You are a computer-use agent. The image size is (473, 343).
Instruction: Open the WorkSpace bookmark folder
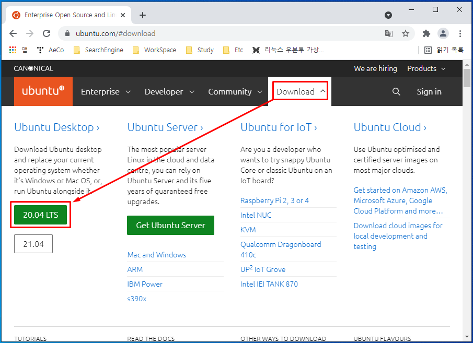click(x=155, y=50)
